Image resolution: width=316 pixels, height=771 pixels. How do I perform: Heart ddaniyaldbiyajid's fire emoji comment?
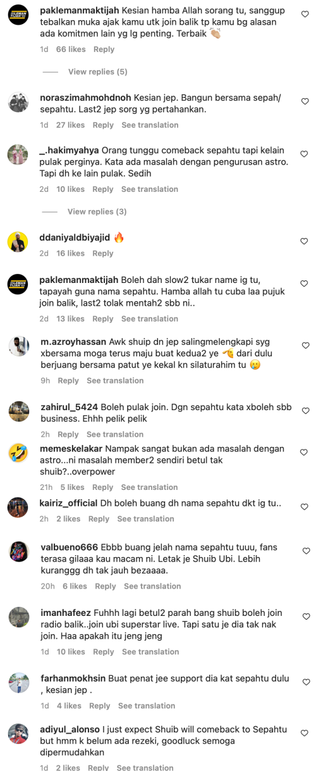click(x=305, y=241)
